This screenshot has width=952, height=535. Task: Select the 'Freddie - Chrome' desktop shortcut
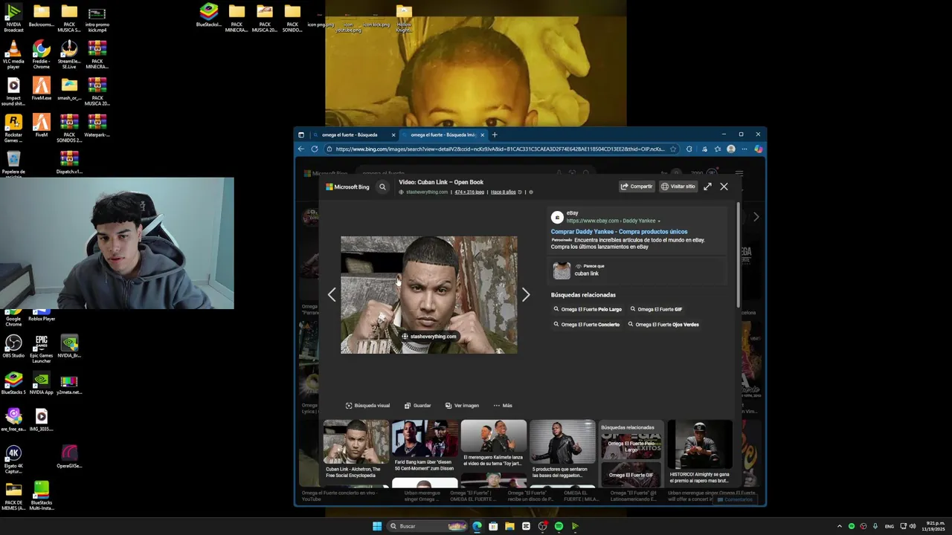click(42, 55)
